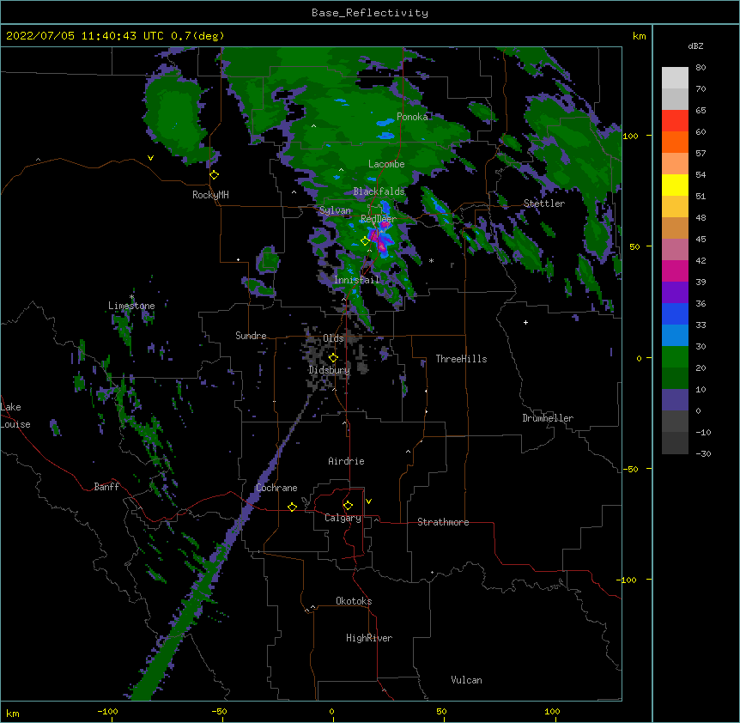Click the Sylvan label

[335, 210]
